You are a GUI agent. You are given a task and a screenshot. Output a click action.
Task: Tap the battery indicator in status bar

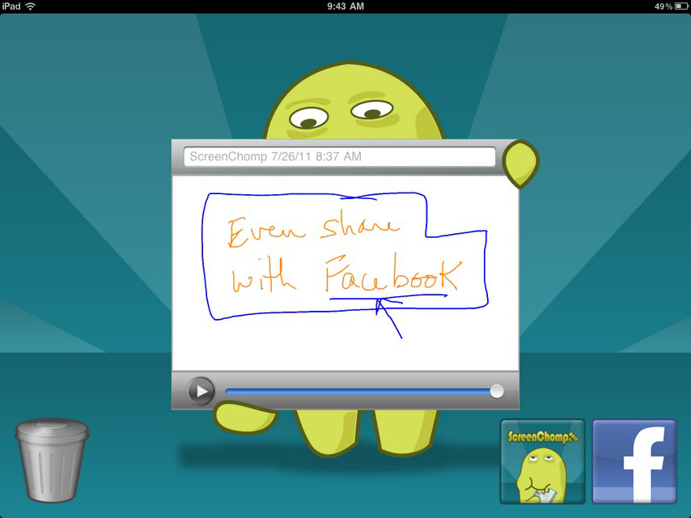click(x=682, y=6)
